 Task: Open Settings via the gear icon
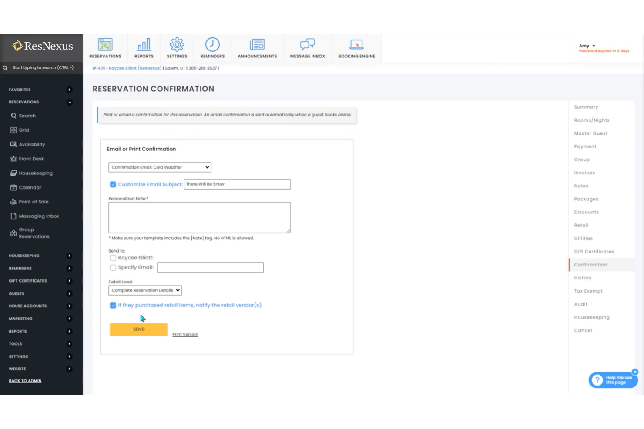tap(177, 44)
